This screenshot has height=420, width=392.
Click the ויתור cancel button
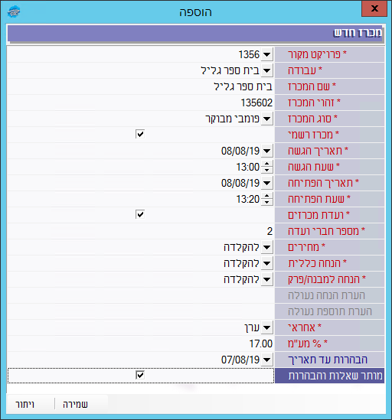25,404
